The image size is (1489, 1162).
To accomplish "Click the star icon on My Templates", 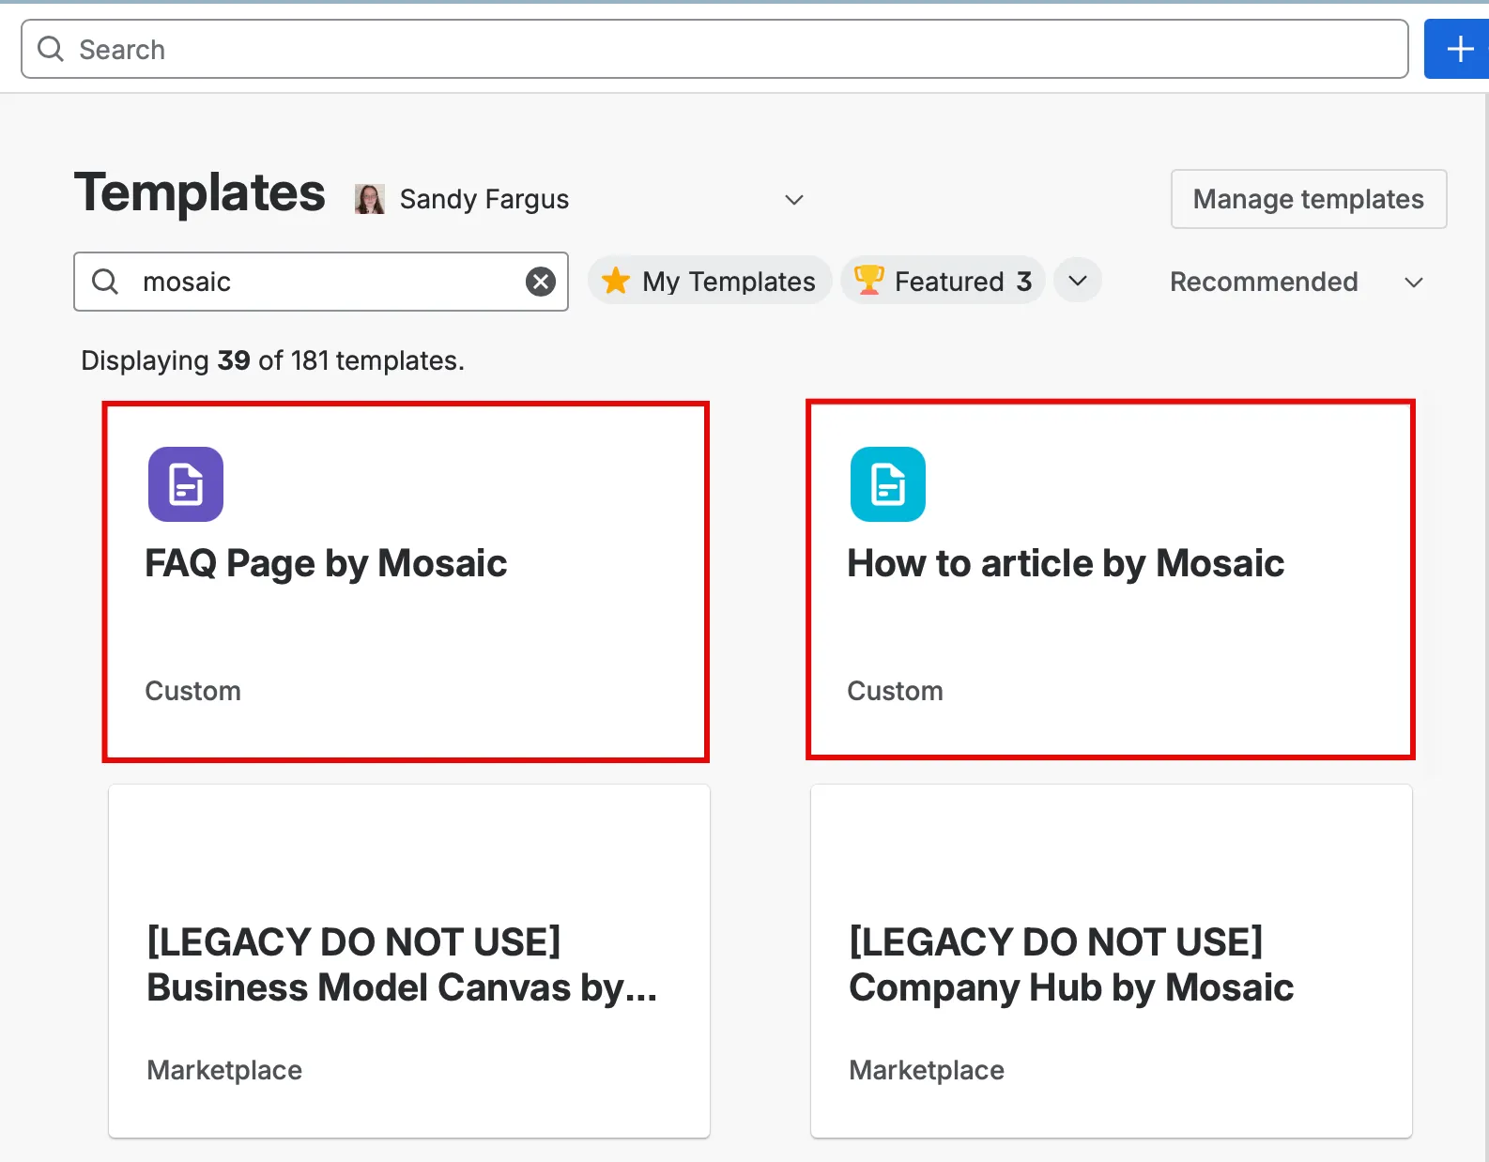I will [x=616, y=280].
